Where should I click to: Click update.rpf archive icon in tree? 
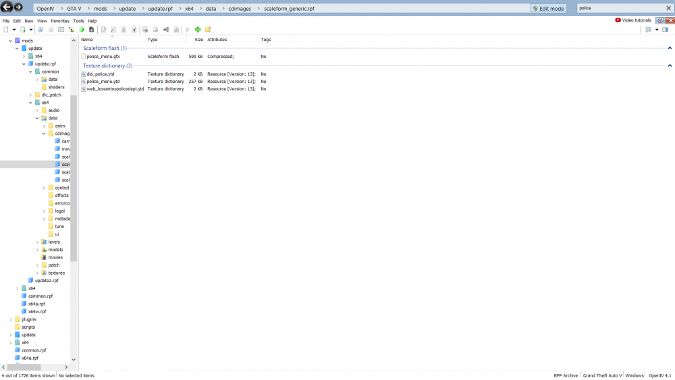(x=30, y=63)
